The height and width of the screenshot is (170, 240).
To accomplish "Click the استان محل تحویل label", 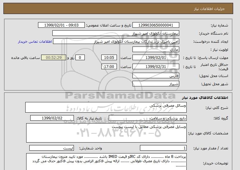I will tap(214, 76).
